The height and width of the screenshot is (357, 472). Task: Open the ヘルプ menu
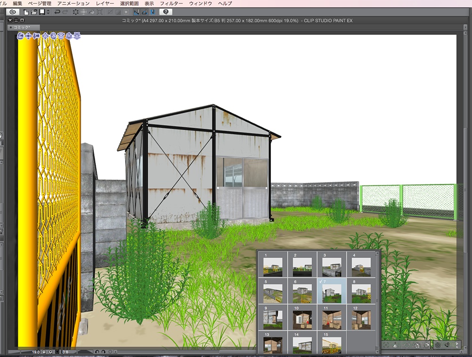225,3
